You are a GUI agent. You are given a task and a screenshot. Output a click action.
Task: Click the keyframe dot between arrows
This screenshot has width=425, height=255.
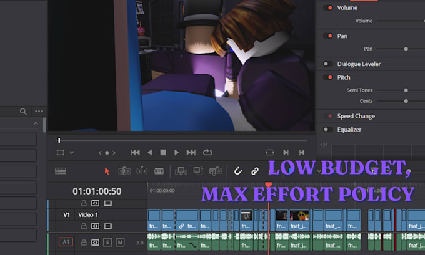pyautogui.click(x=107, y=153)
